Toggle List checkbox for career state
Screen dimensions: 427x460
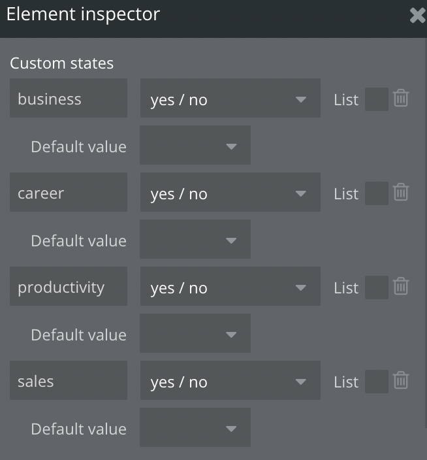click(x=376, y=193)
